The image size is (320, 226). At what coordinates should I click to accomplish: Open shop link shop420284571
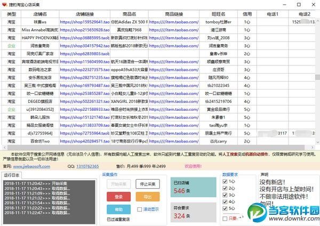pos(85,141)
